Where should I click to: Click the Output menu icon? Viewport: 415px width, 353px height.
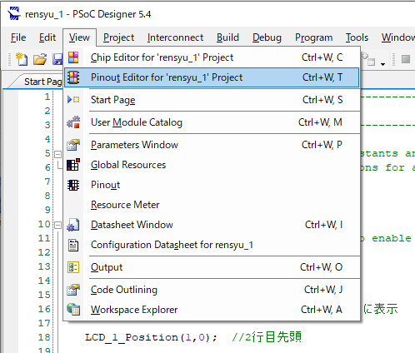click(x=73, y=267)
